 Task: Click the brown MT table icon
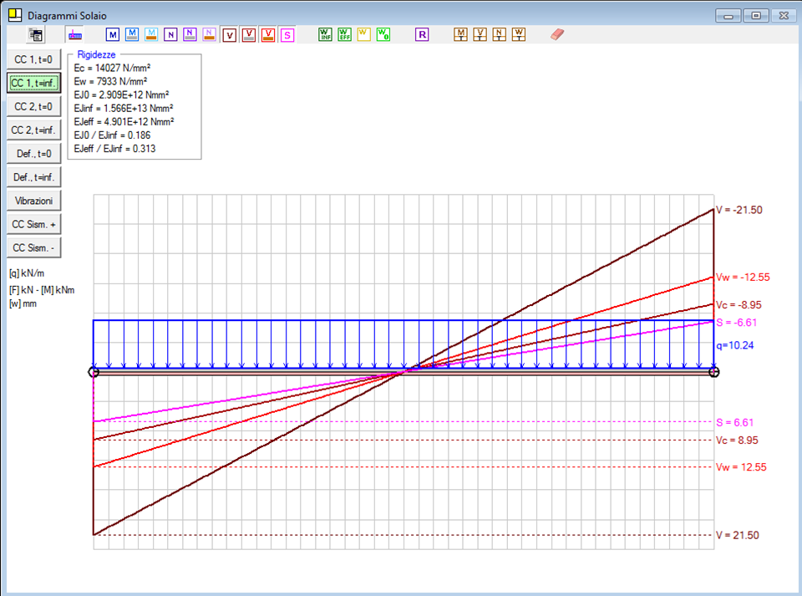(460, 34)
